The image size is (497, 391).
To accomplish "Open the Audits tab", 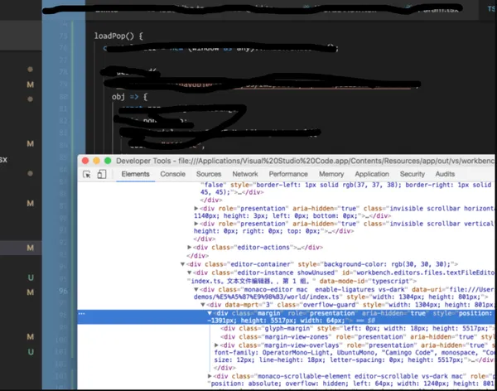I will coord(445,174).
